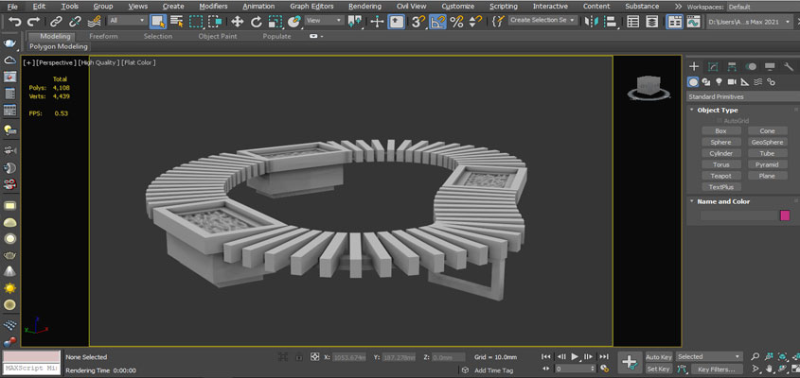Open the Modifiers menu
This screenshot has width=800, height=378.
(213, 7)
